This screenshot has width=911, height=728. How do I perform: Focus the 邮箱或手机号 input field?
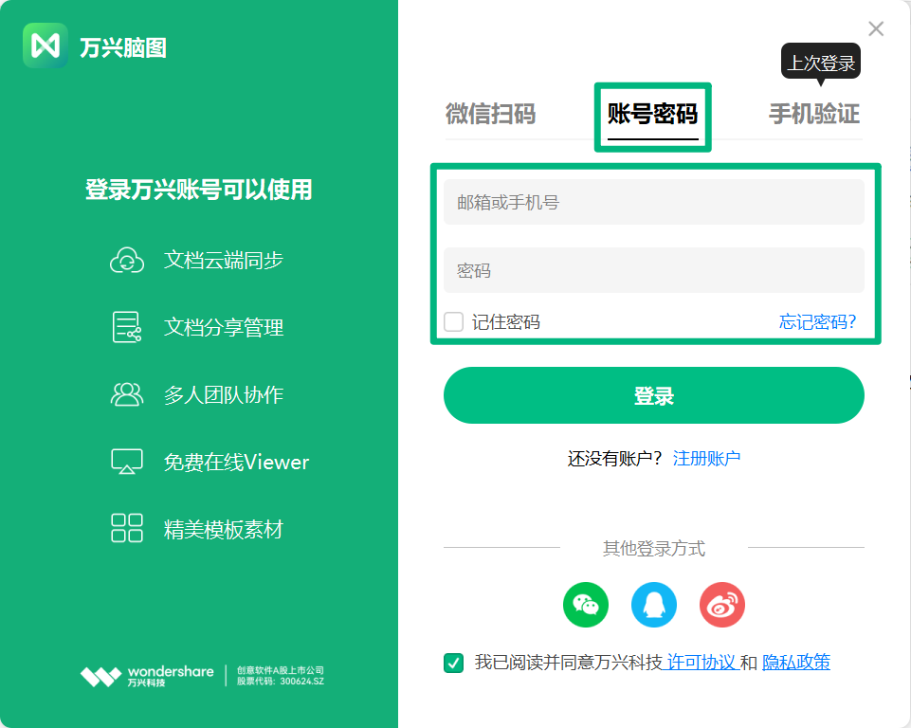pos(653,202)
